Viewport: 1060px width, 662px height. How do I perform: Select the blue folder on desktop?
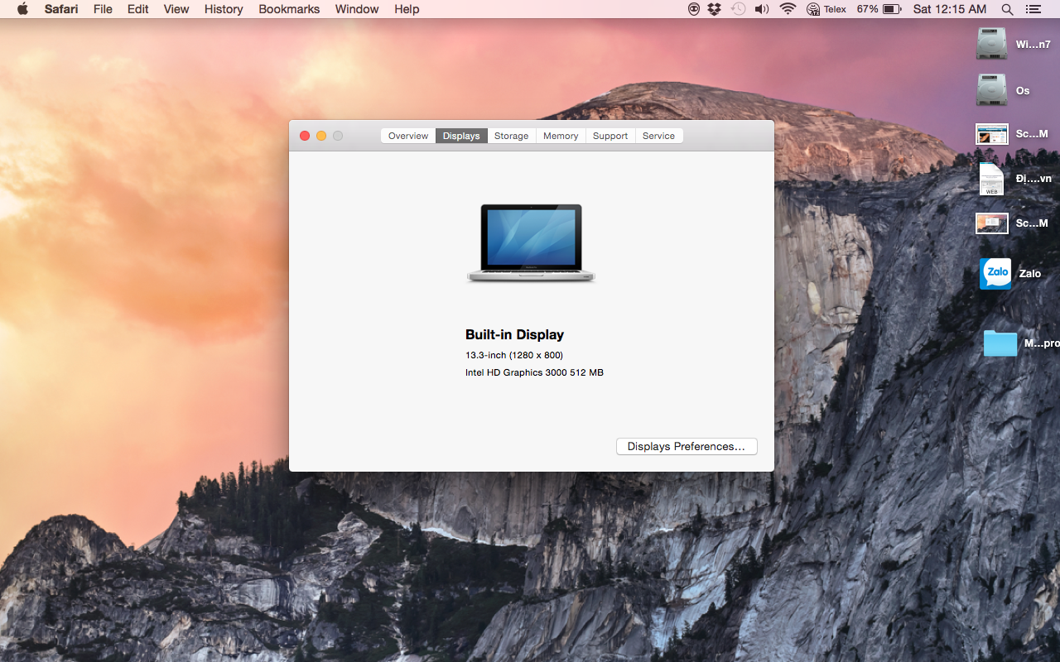click(x=1000, y=343)
